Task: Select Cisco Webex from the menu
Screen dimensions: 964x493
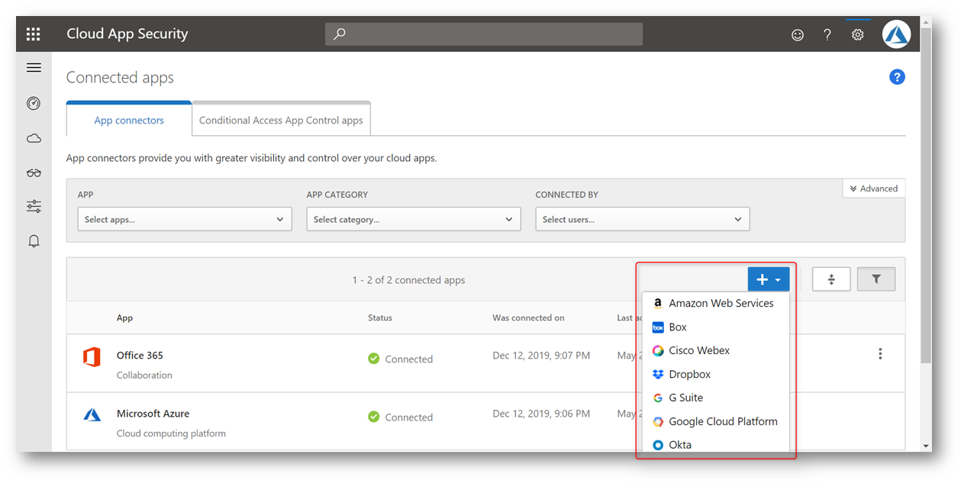Action: coord(716,350)
